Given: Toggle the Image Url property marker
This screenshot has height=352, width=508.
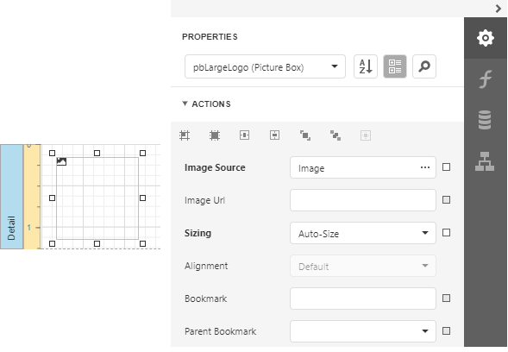Looking at the screenshot, I should click(447, 200).
